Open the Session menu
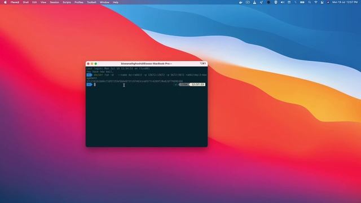Image resolution: width=361 pixels, height=203 pixels. pyautogui.click(x=55, y=2)
